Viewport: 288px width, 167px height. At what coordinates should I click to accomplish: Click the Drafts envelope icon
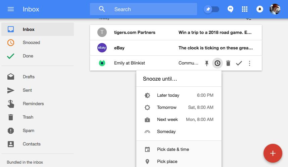(11, 77)
